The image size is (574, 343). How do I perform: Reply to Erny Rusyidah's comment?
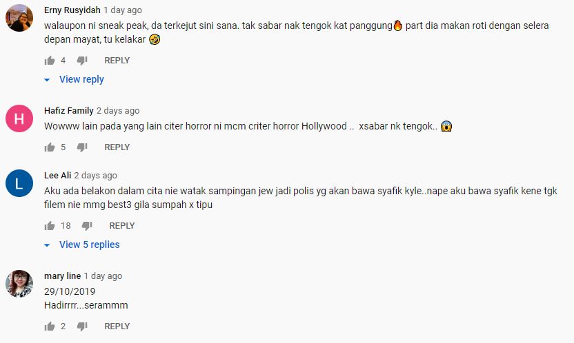117,61
